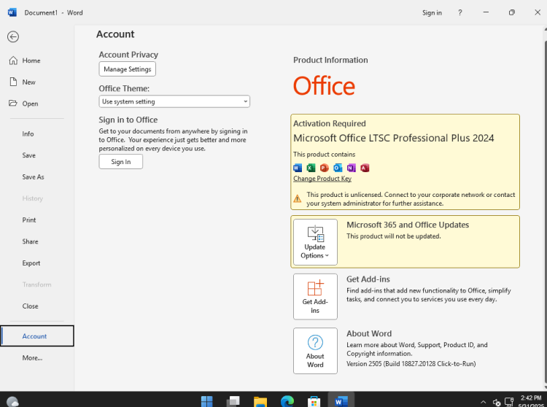Image resolution: width=547 pixels, height=407 pixels.
Task: Click the clock showing 2:42 PM
Action: [x=531, y=398]
